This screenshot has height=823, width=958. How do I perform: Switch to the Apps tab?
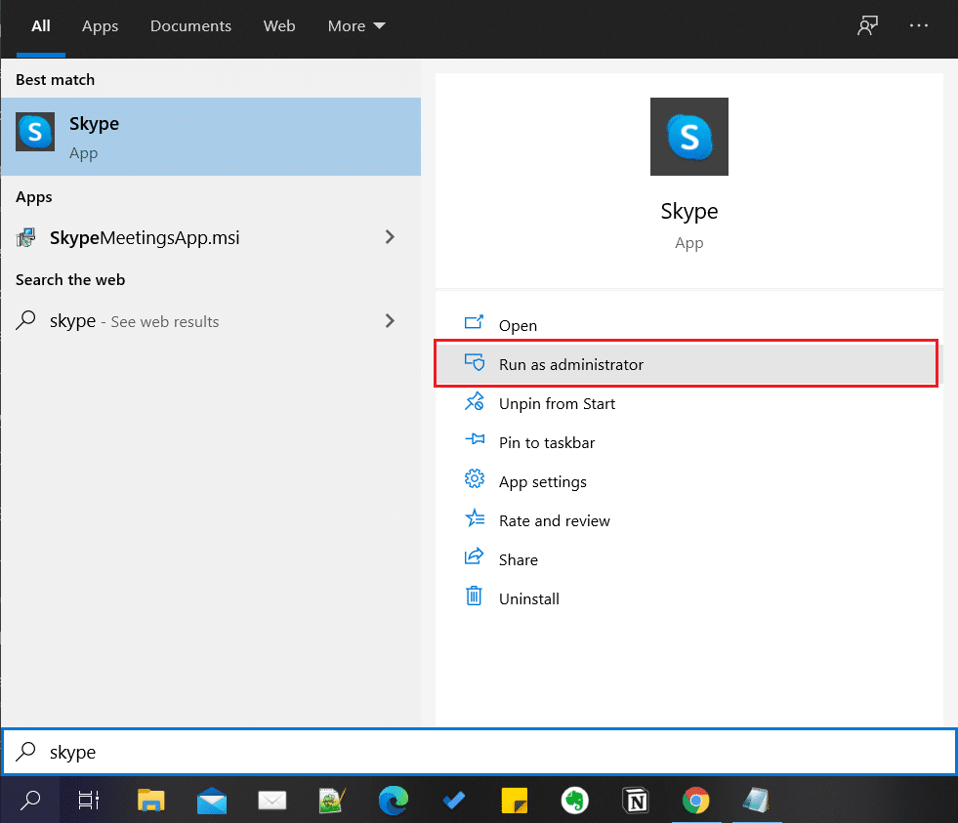tap(100, 26)
